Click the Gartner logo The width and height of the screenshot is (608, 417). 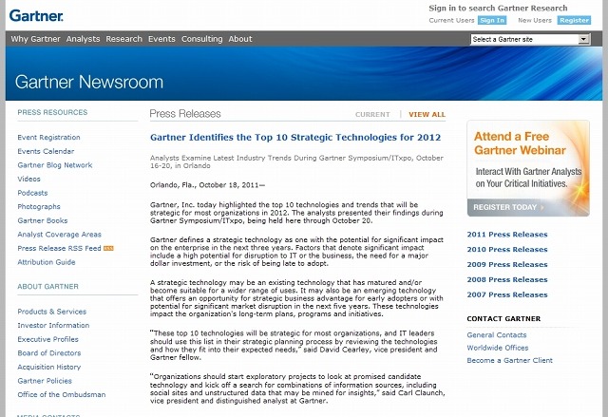36,15
